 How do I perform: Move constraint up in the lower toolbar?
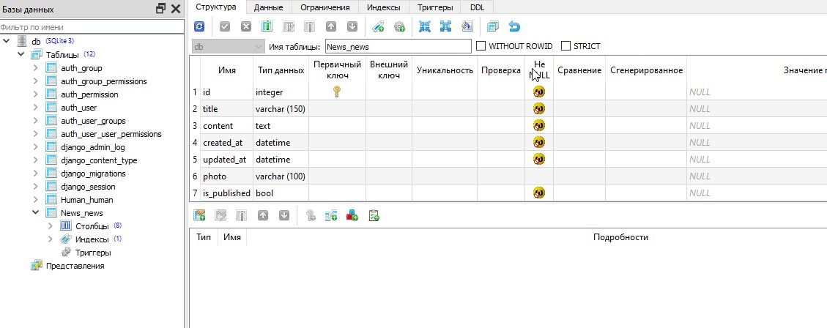pos(263,215)
